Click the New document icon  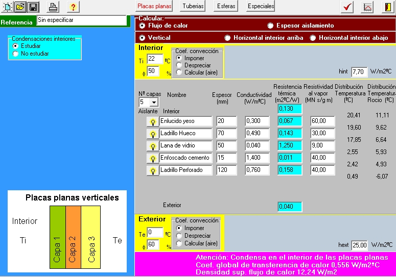pos(7,7)
